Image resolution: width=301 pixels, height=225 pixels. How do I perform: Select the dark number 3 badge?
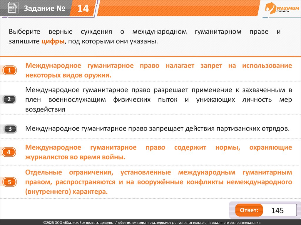(10, 129)
